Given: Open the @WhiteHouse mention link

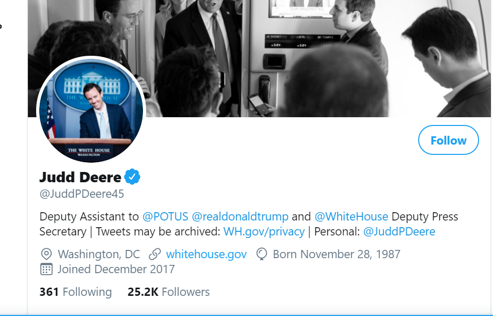Looking at the screenshot, I should tap(351, 216).
